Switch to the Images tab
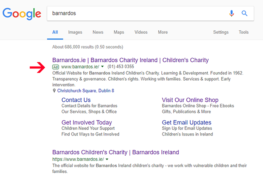263x185 pixels. click(75, 32)
